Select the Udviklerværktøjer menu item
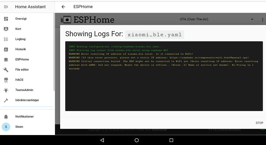Image resolution: width=266 pixels, height=145 pixels. coord(27,100)
